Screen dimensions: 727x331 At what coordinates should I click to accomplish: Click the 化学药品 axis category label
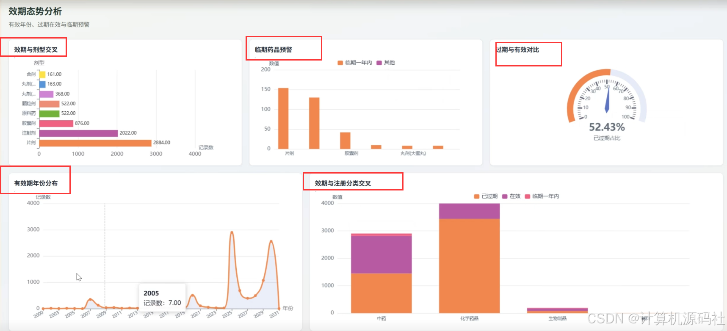(469, 319)
